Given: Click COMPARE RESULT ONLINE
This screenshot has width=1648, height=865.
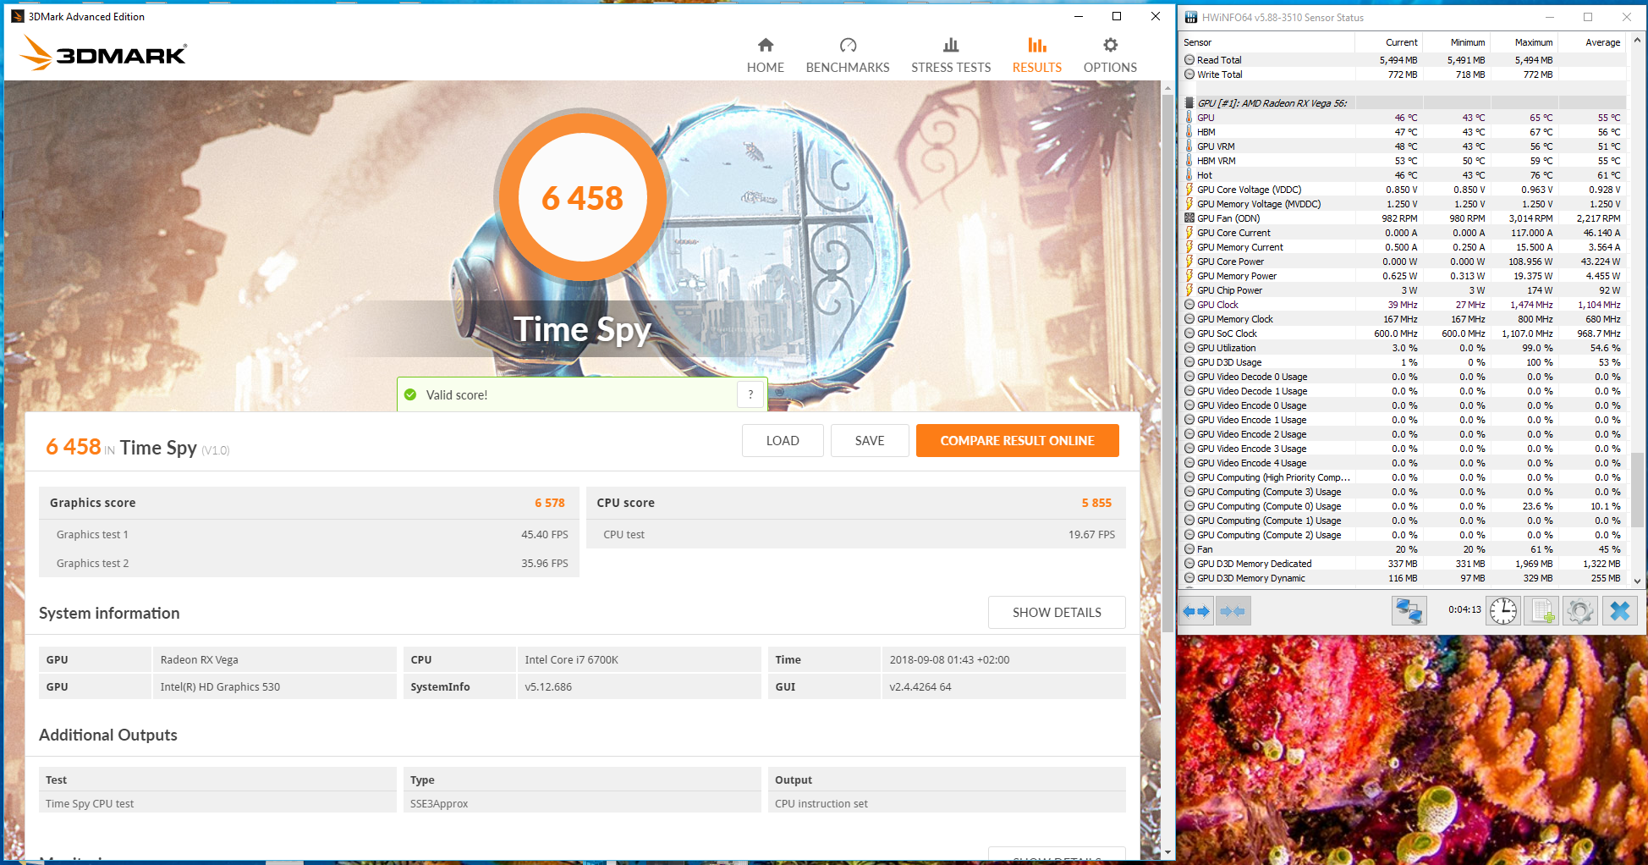Looking at the screenshot, I should pos(1018,441).
